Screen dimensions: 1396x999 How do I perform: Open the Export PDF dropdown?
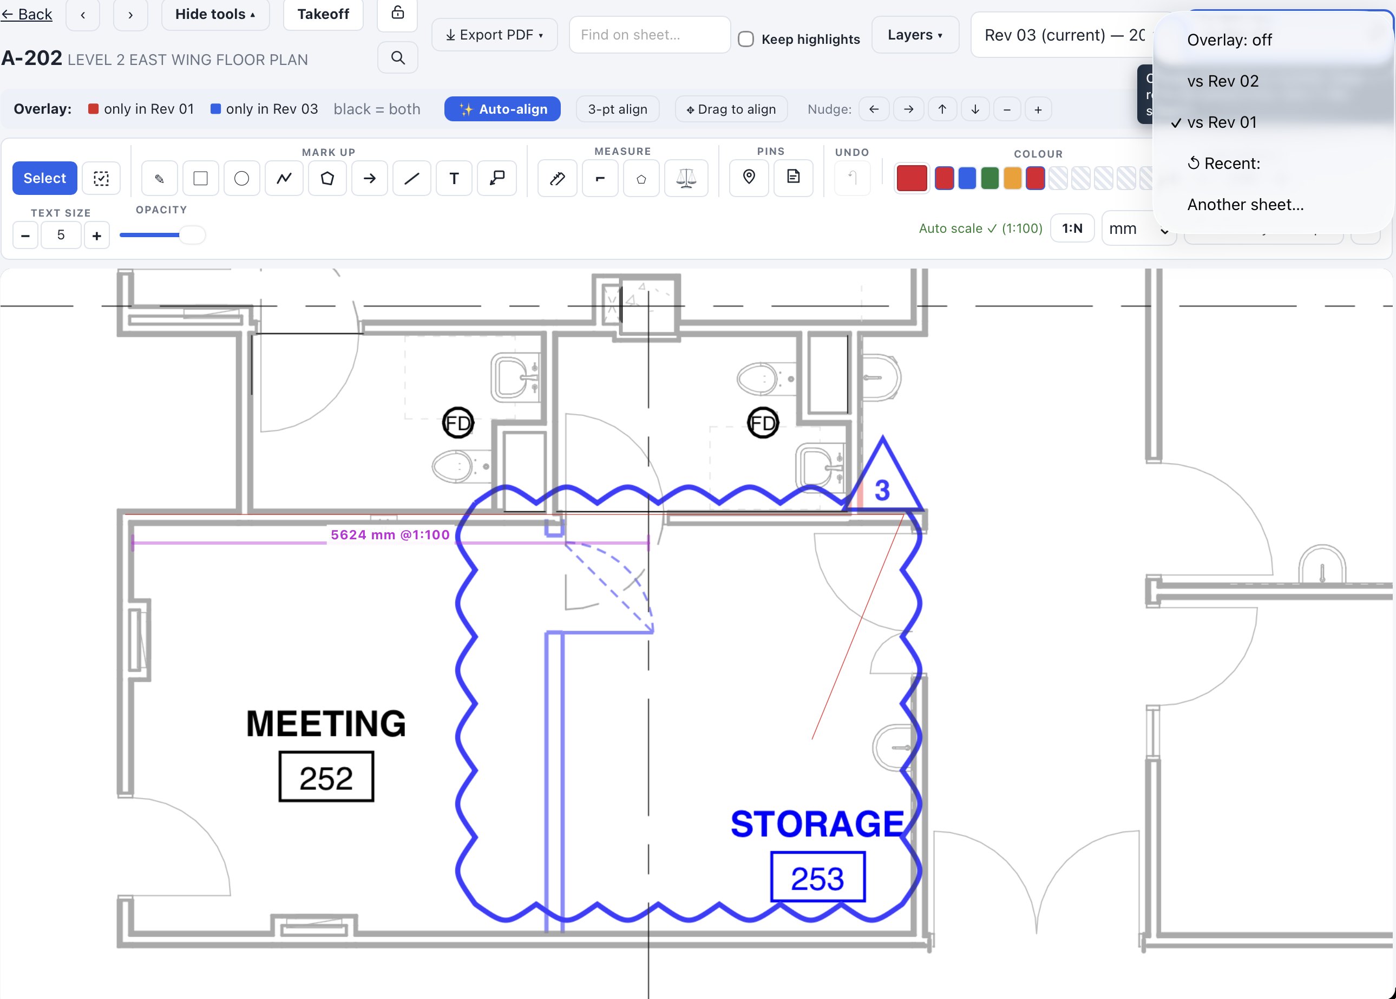click(494, 35)
